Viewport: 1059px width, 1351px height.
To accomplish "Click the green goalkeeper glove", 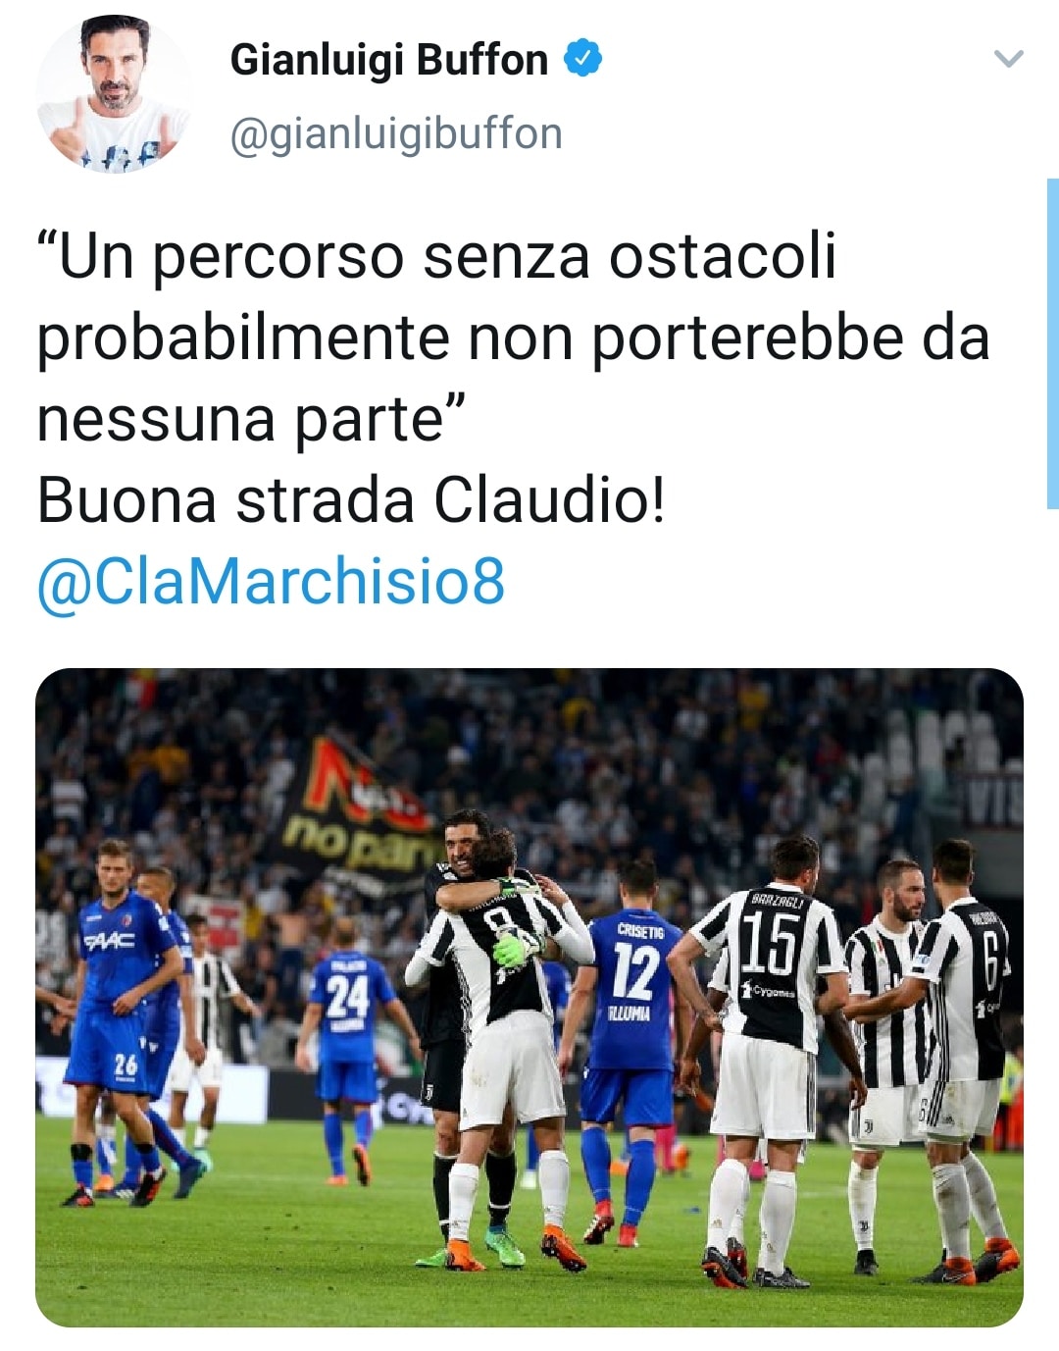I will point(515,946).
